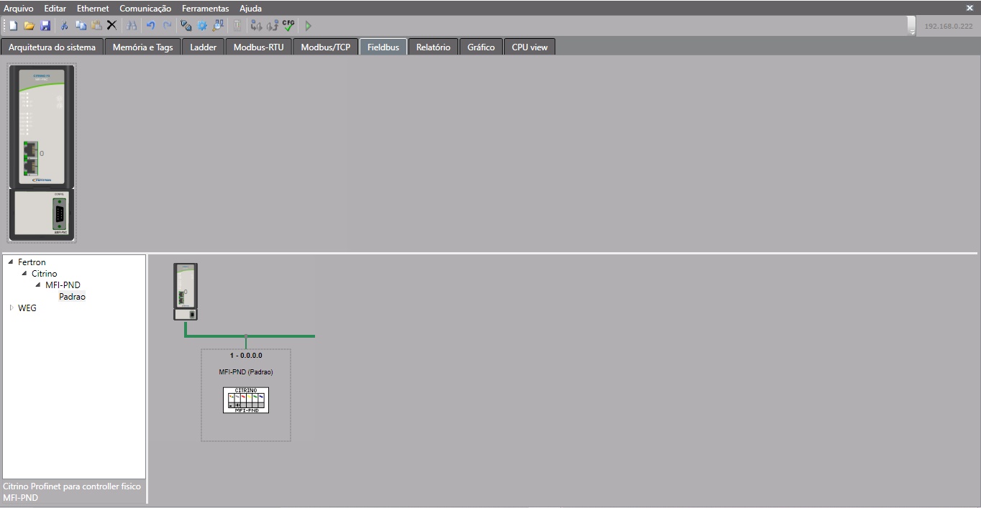Click the New file icon
This screenshot has height=508, width=981.
point(13,26)
